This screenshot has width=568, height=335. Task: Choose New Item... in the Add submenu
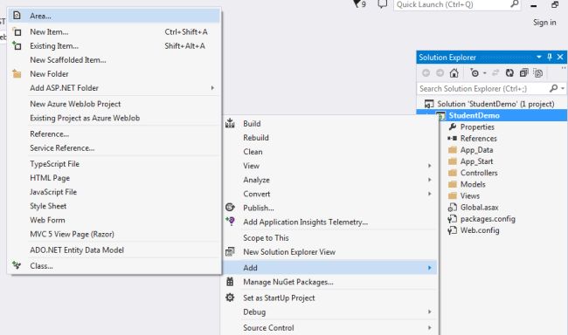(x=114, y=31)
